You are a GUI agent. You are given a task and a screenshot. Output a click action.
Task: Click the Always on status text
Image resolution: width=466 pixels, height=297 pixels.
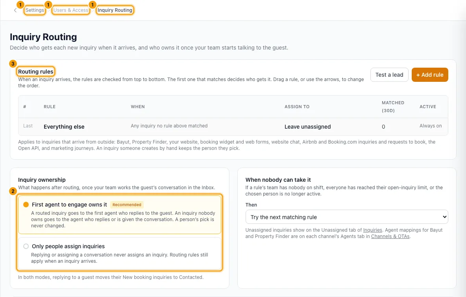(x=430, y=126)
